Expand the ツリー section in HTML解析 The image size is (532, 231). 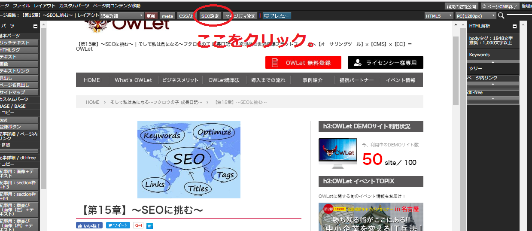pos(493,68)
